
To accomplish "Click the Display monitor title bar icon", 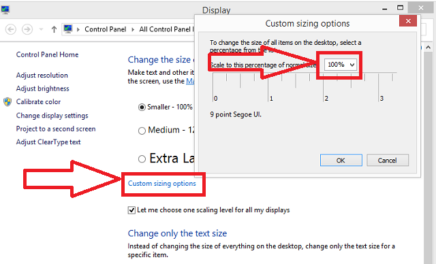I will [x=5, y=10].
